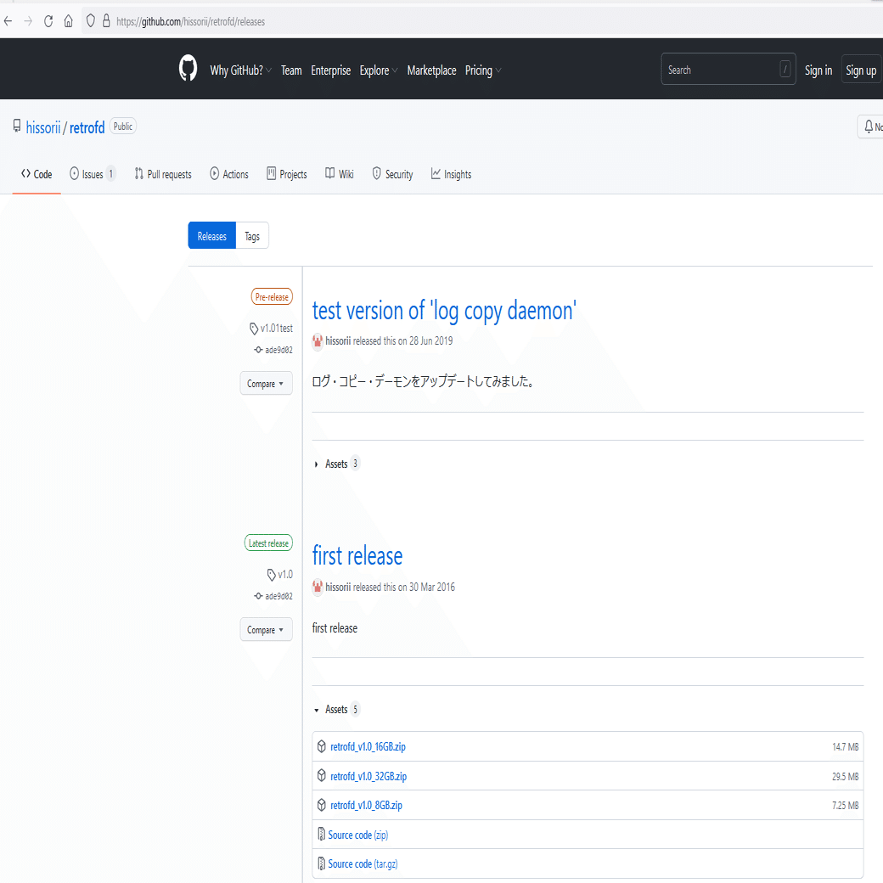
Task: Click the padlock site security icon
Action: [106, 21]
